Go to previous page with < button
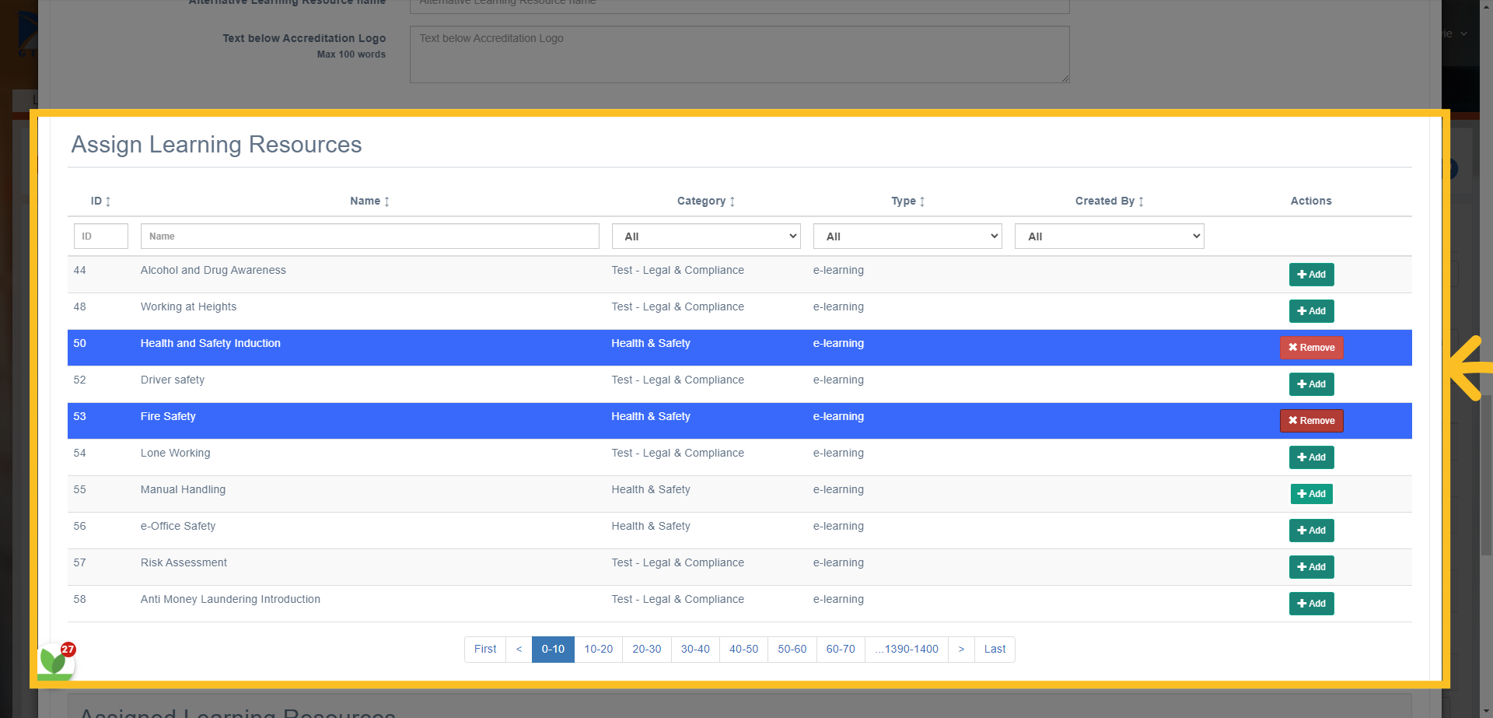1493x718 pixels. 519,650
